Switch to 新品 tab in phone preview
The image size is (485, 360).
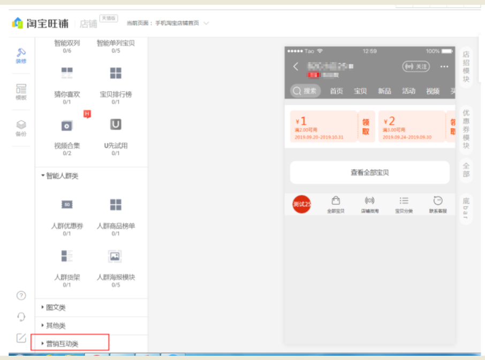pos(384,91)
